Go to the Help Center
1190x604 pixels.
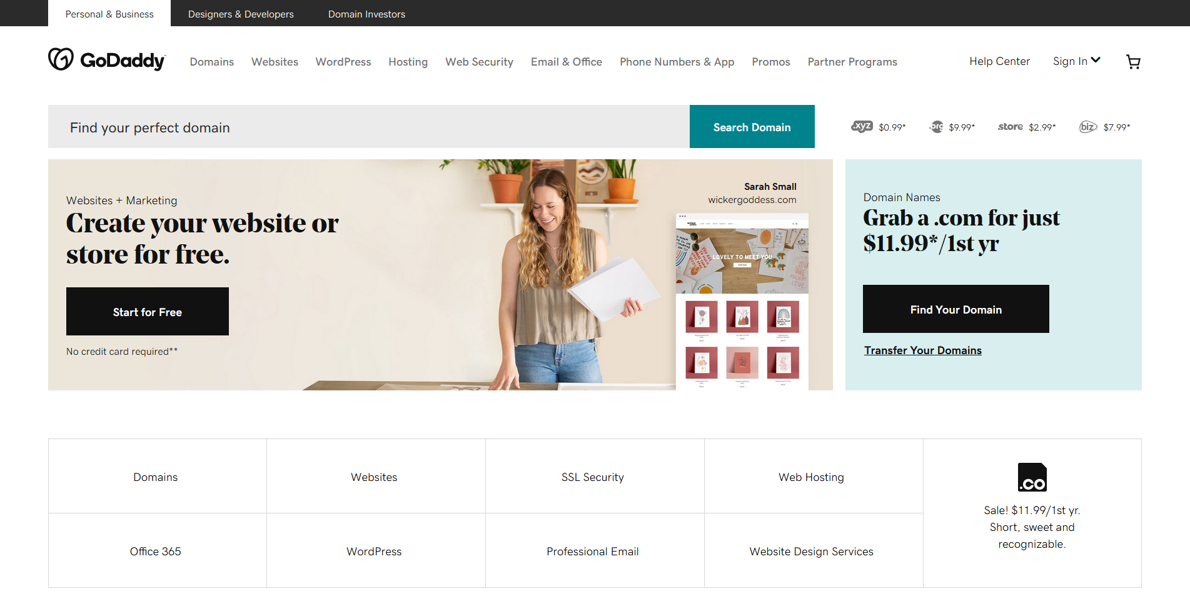[x=999, y=61]
